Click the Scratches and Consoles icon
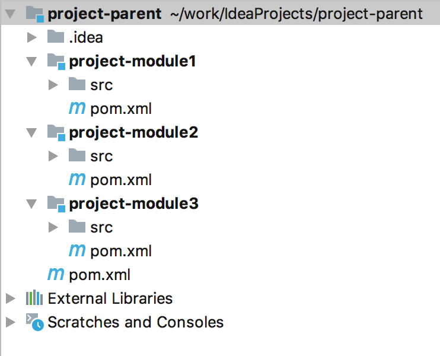The image size is (440, 356). point(34,322)
